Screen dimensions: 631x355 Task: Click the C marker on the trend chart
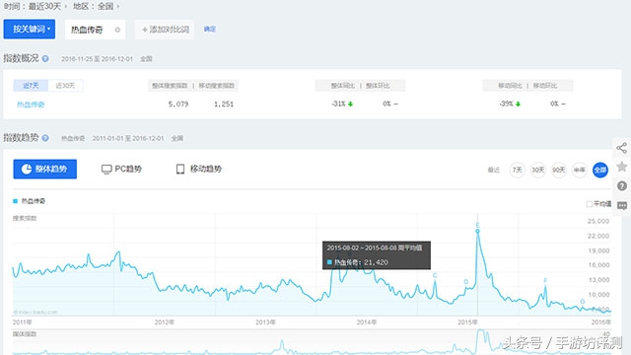coord(435,275)
